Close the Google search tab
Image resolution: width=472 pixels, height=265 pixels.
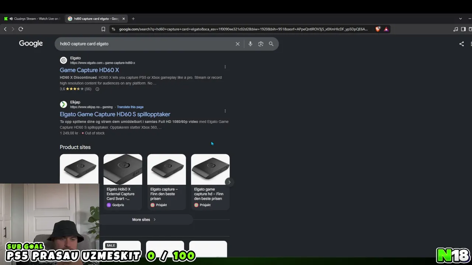[124, 19]
